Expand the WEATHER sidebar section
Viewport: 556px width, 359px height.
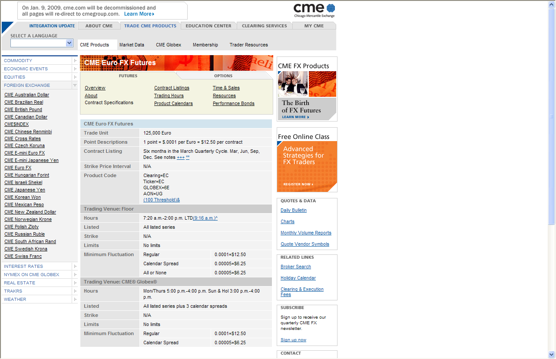coord(75,300)
